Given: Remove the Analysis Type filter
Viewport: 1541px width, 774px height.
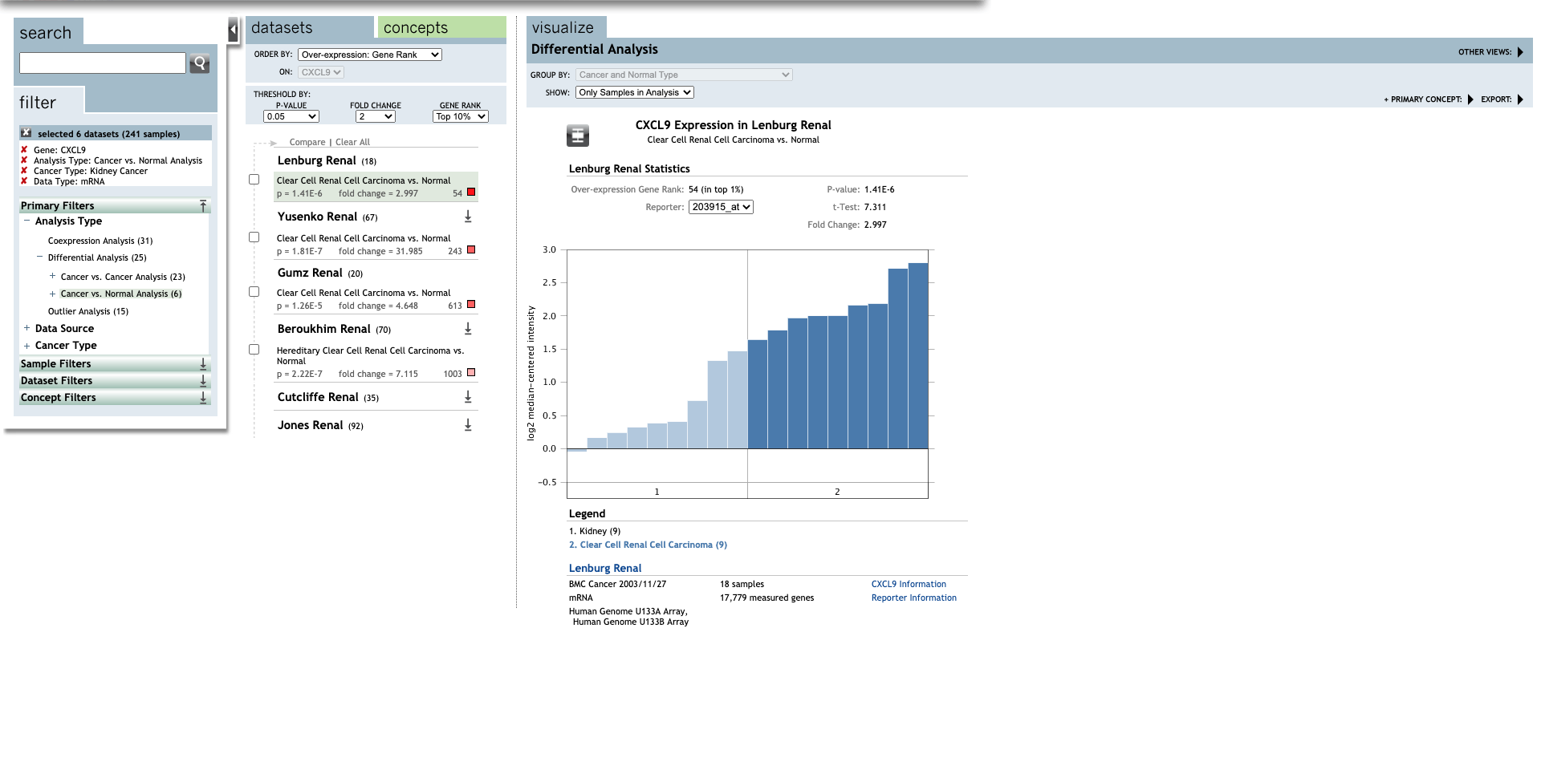Looking at the screenshot, I should [x=24, y=160].
